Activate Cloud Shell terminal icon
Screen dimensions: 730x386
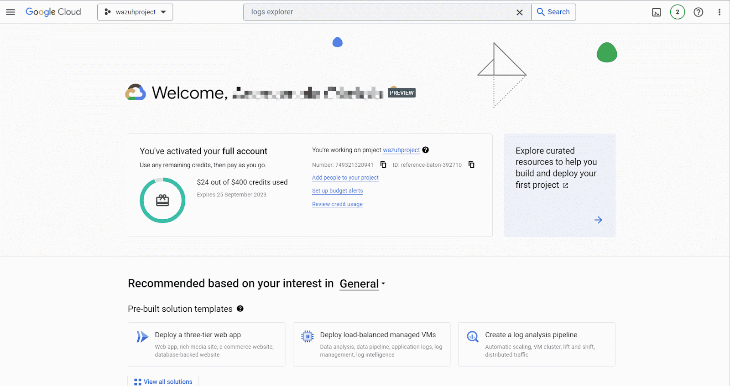(657, 12)
